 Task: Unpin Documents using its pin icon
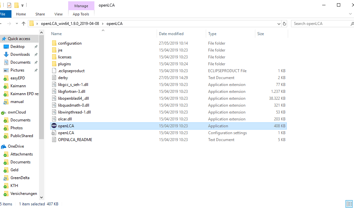36,62
